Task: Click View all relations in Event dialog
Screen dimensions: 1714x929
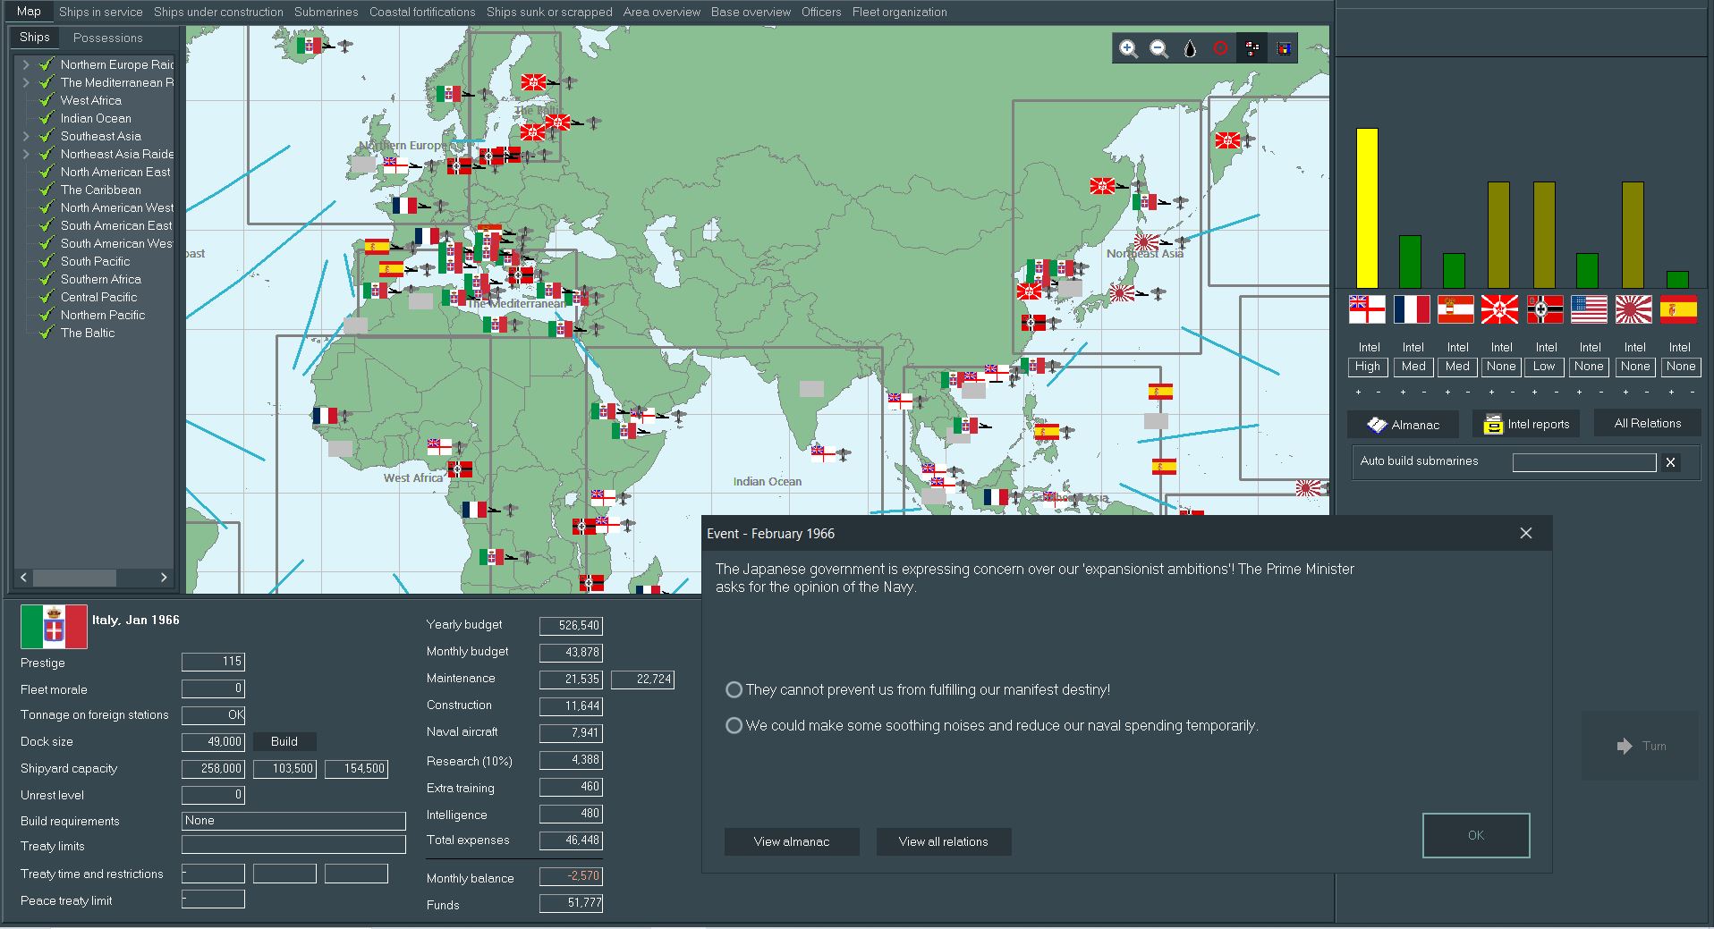Action: coord(944,841)
